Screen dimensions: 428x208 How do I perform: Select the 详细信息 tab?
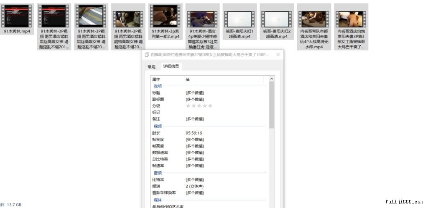(171, 66)
